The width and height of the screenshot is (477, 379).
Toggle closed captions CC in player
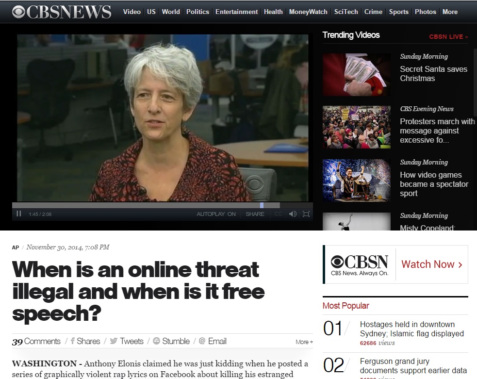(278, 214)
